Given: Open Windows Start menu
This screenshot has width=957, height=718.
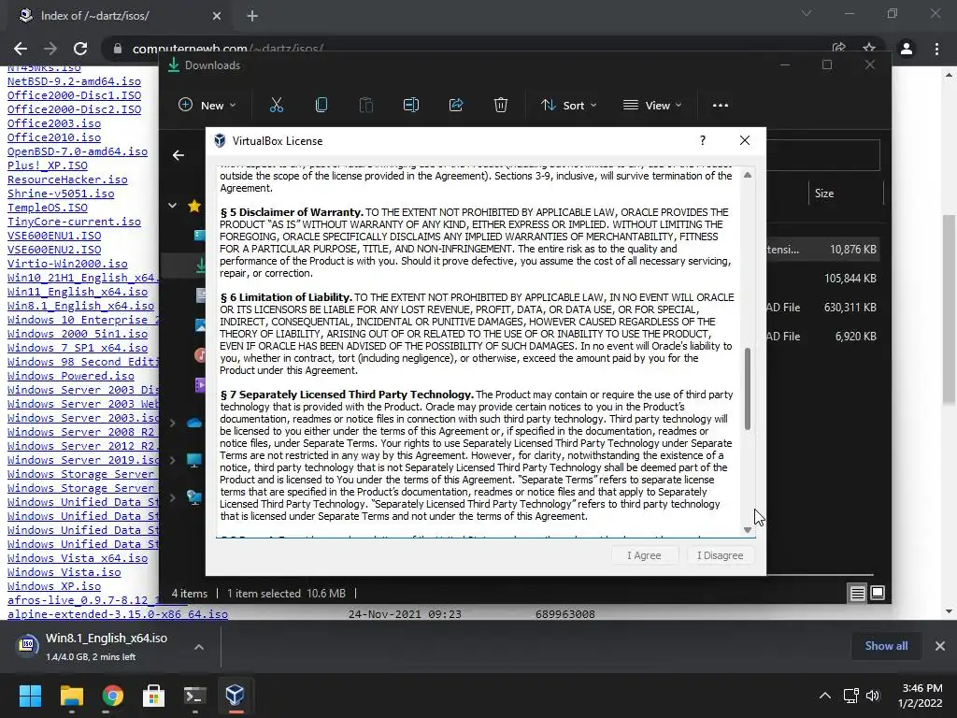Looking at the screenshot, I should (x=30, y=696).
